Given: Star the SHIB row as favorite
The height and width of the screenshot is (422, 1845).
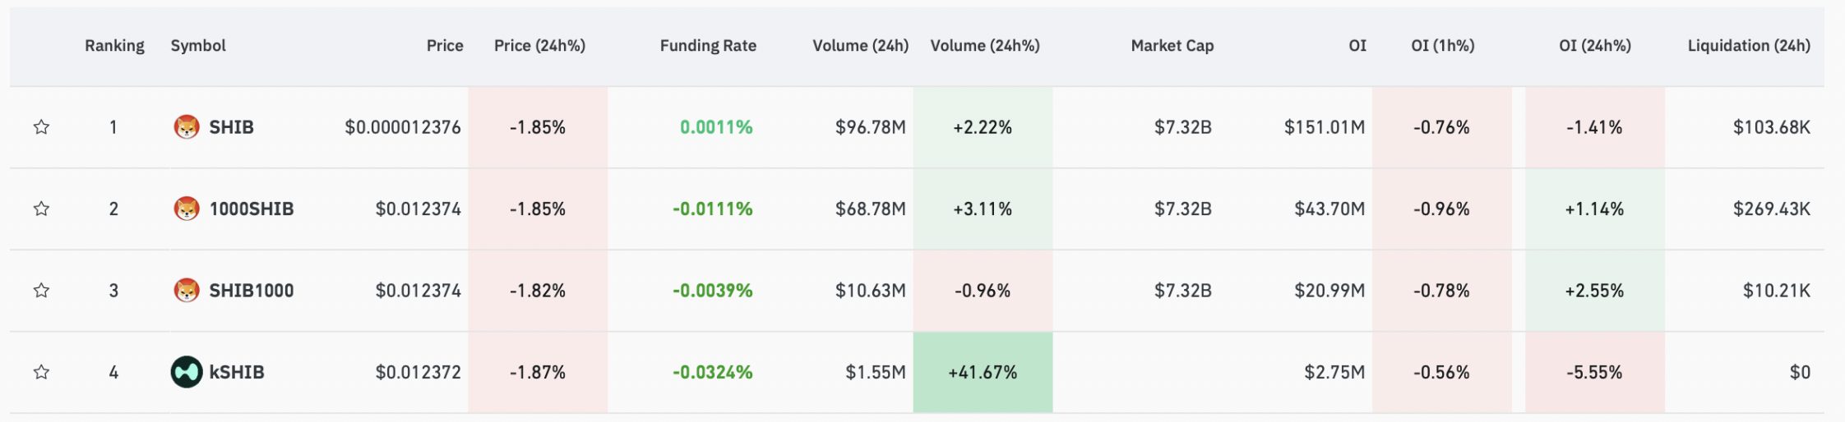Looking at the screenshot, I should click(x=41, y=127).
